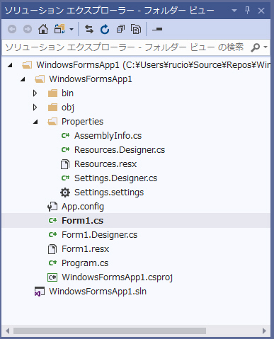
Task: Select App.config file
Action: pyautogui.click(x=83, y=207)
